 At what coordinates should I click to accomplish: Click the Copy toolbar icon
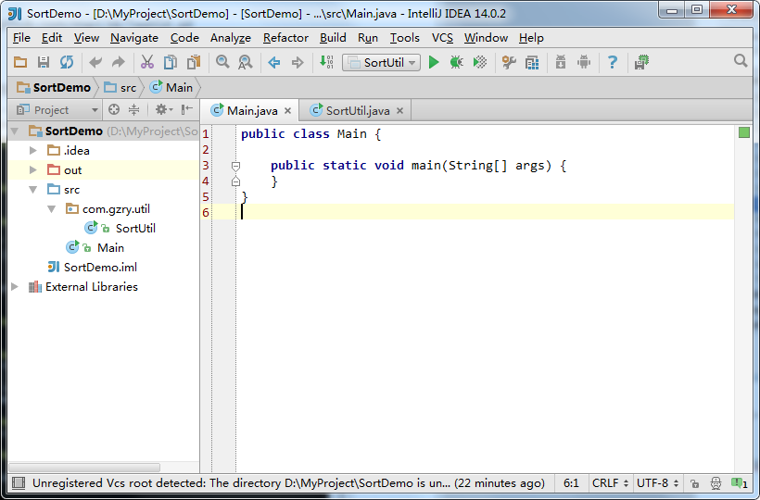(171, 62)
